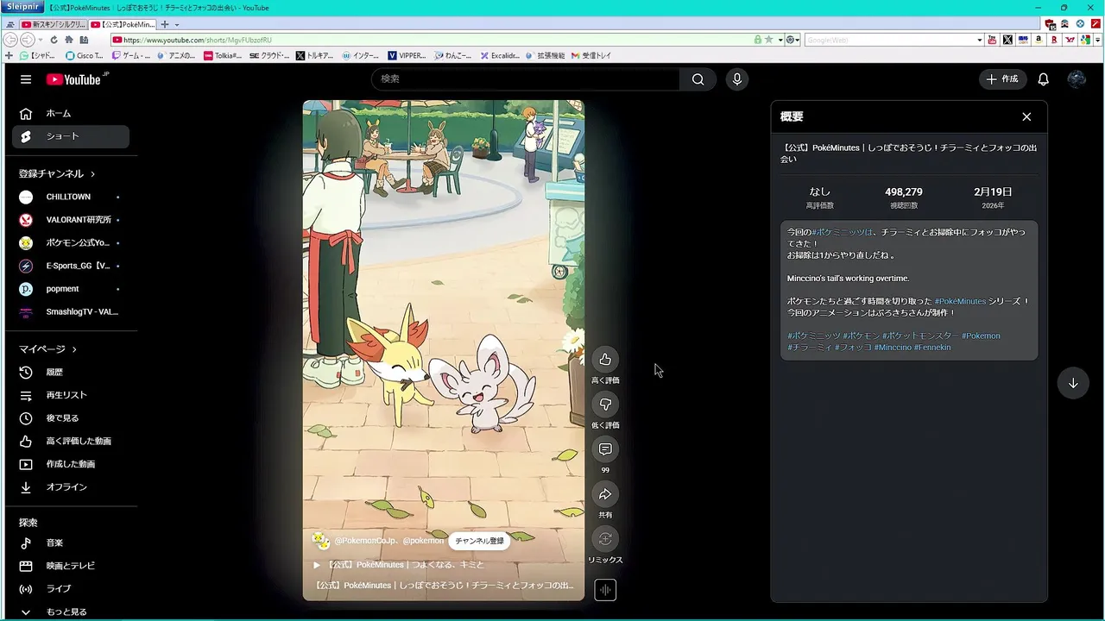Click the Amazon search toolbar icon
The image size is (1105, 621).
1039,40
